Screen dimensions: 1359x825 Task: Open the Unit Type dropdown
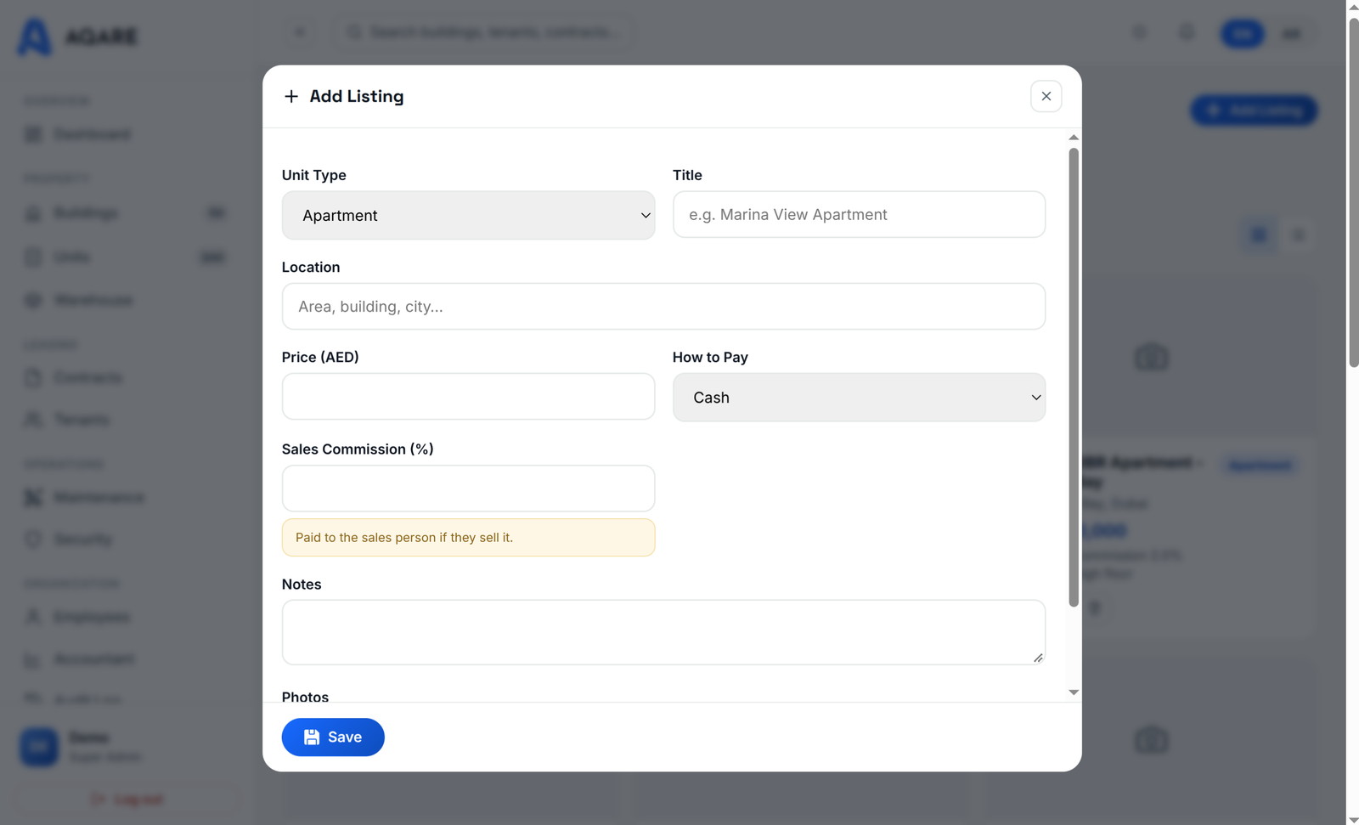coord(468,215)
